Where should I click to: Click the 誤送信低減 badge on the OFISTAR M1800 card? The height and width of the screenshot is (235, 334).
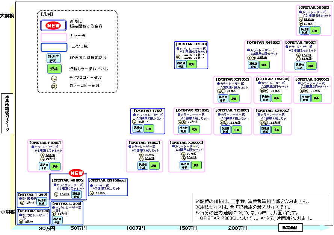tap(76, 195)
